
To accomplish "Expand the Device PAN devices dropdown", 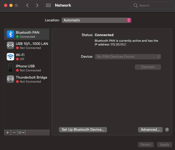I will (x=128, y=57).
